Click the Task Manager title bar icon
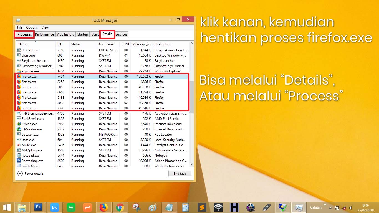 pyautogui.click(x=18, y=20)
